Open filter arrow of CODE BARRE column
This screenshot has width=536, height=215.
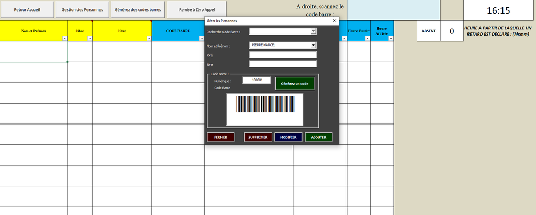(202, 39)
